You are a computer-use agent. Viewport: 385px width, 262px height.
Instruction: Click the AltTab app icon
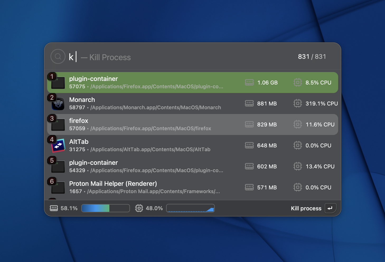[x=58, y=146]
